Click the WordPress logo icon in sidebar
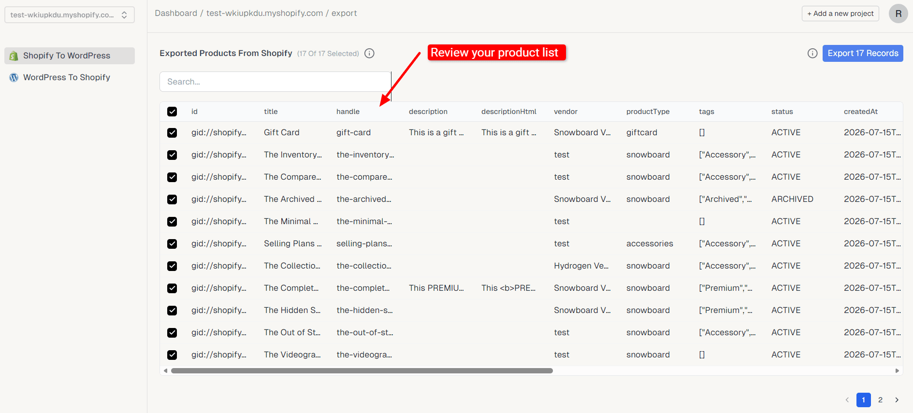 (14, 77)
